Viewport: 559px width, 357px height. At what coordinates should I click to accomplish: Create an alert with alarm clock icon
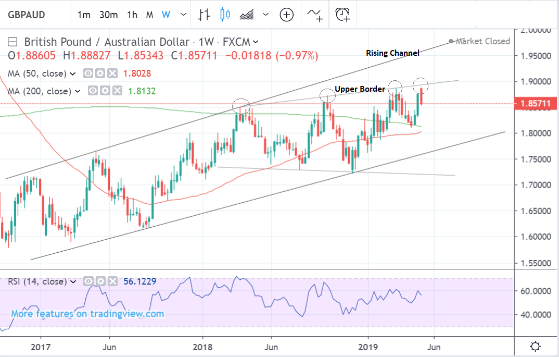pos(342,15)
